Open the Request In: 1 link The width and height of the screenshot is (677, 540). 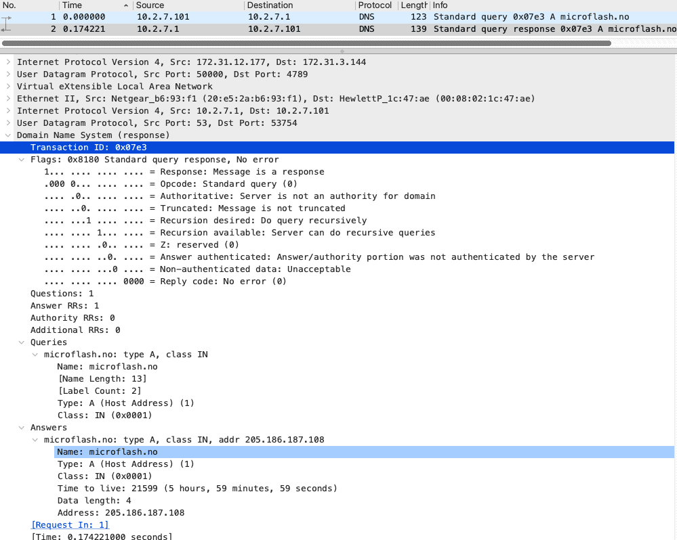(x=70, y=524)
